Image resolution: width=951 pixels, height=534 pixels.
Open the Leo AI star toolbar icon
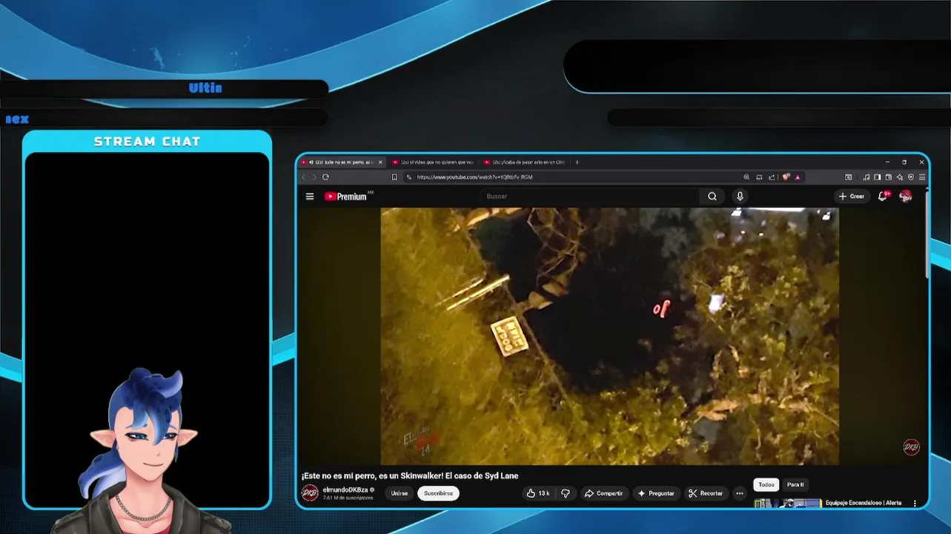[x=900, y=177]
